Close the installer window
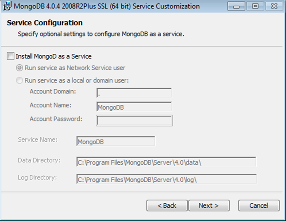The image size is (286, 221). 274,6
